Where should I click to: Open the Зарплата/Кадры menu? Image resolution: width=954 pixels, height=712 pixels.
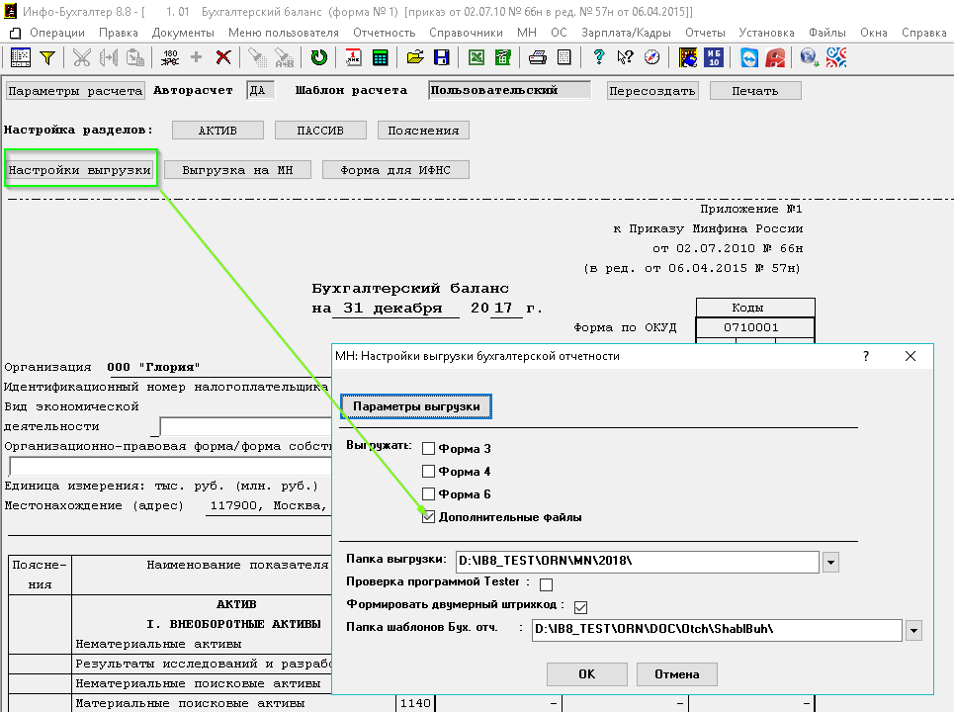click(626, 33)
